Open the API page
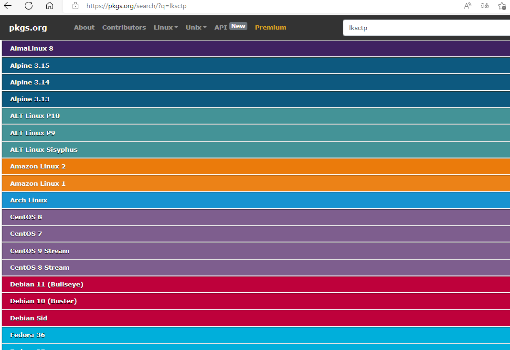Viewport: 510px width, 350px height. tap(221, 27)
